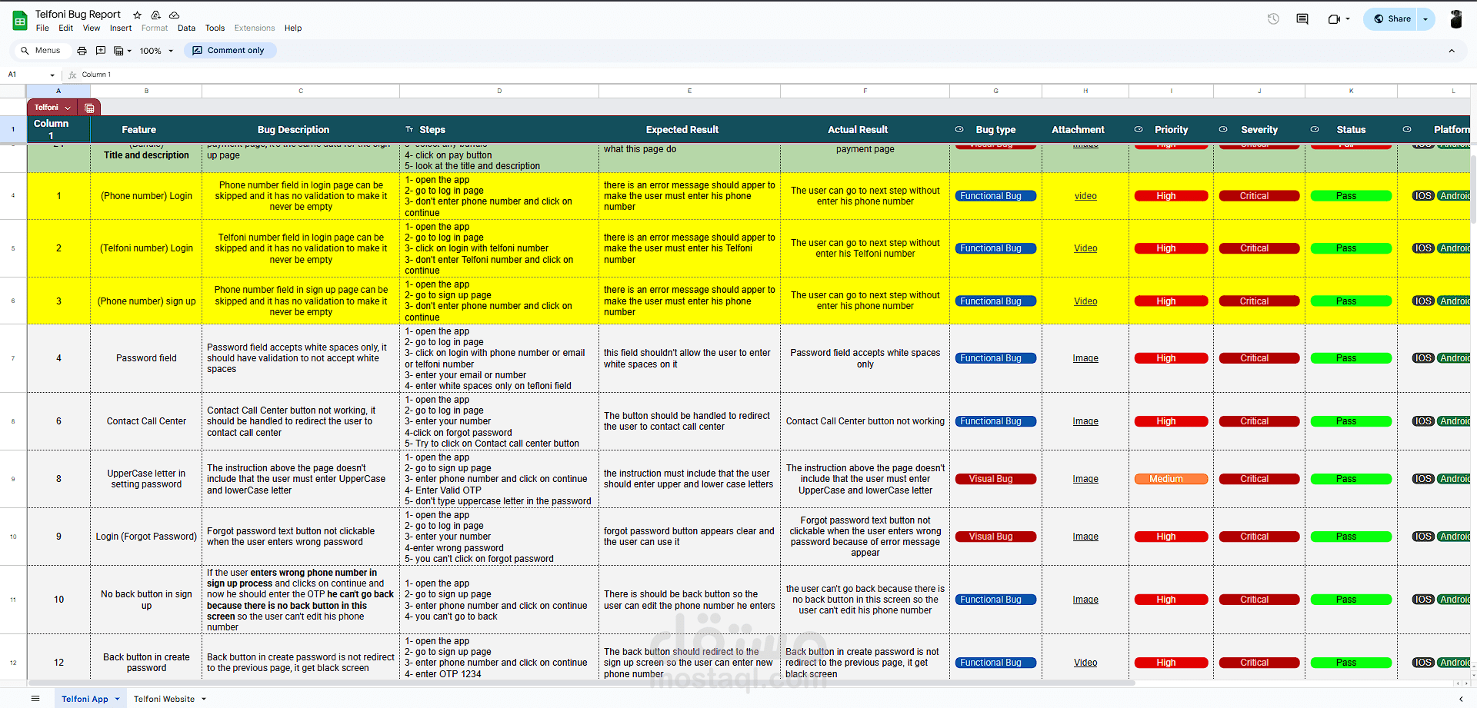1477x708 pixels.
Task: Click the High priority chip for bug 9
Action: coord(1171,537)
